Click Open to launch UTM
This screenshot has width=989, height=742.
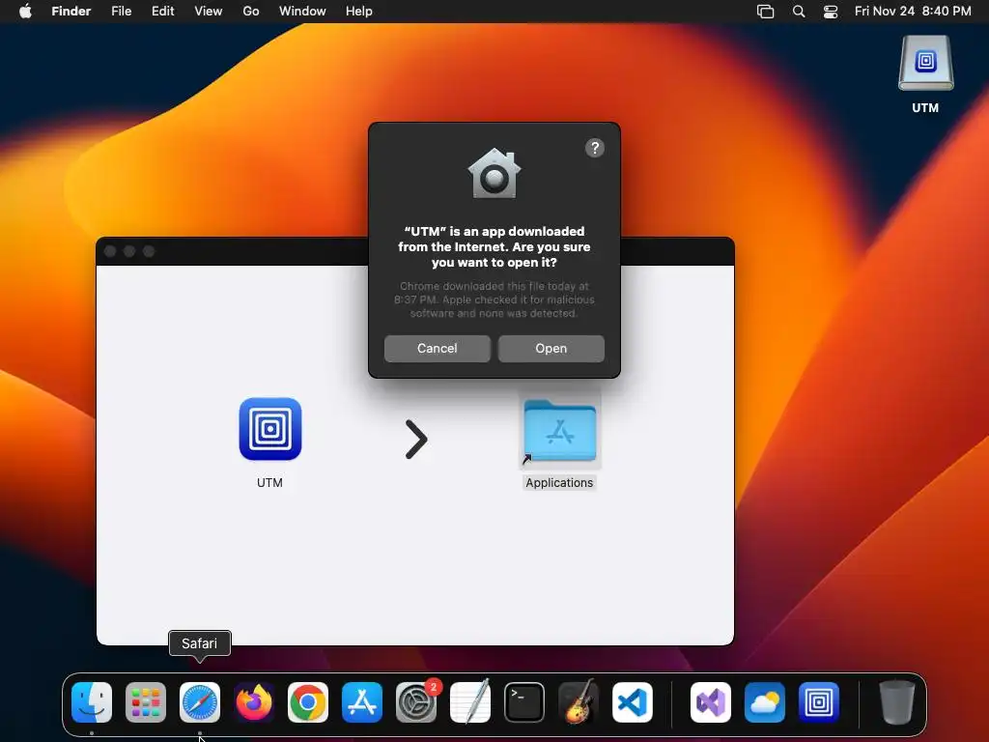coord(551,348)
